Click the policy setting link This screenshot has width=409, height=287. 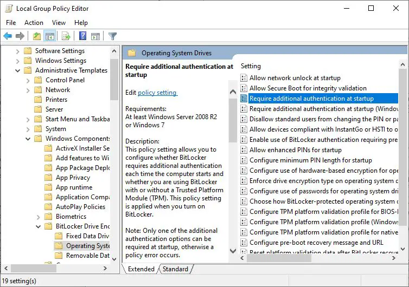[x=157, y=93]
